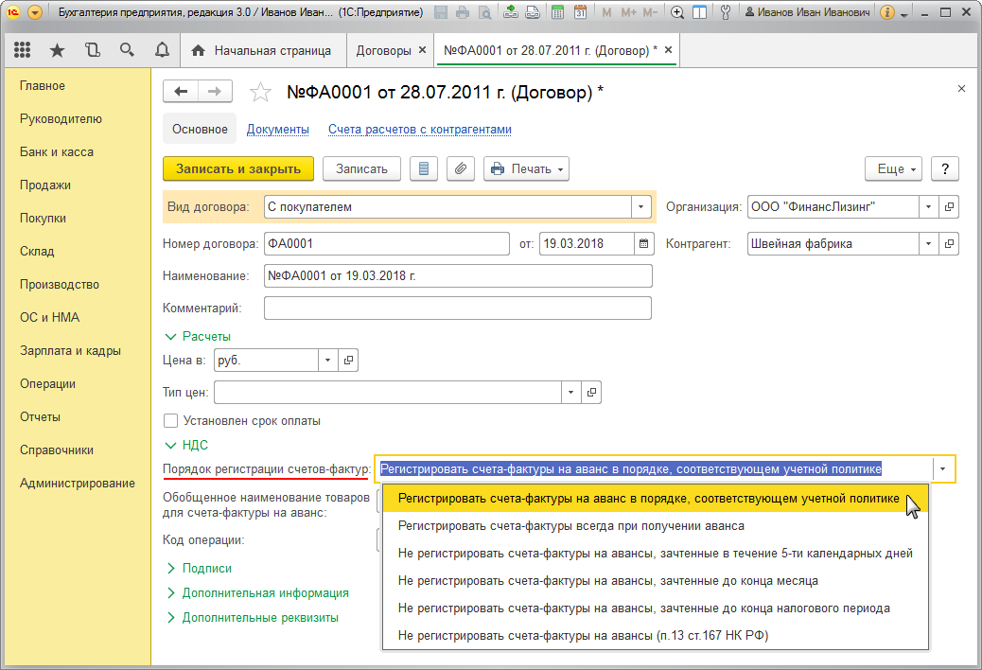Select option 'всегда при получении аванса'

coord(655,526)
